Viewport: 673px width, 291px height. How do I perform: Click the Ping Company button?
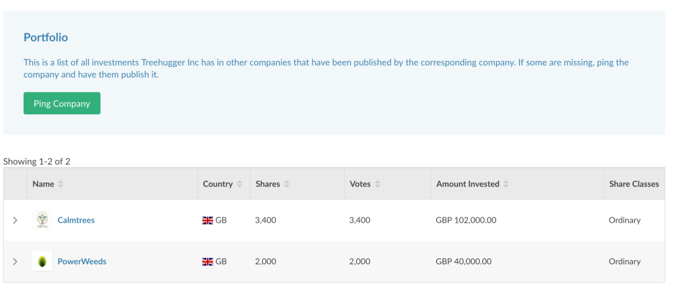(62, 103)
